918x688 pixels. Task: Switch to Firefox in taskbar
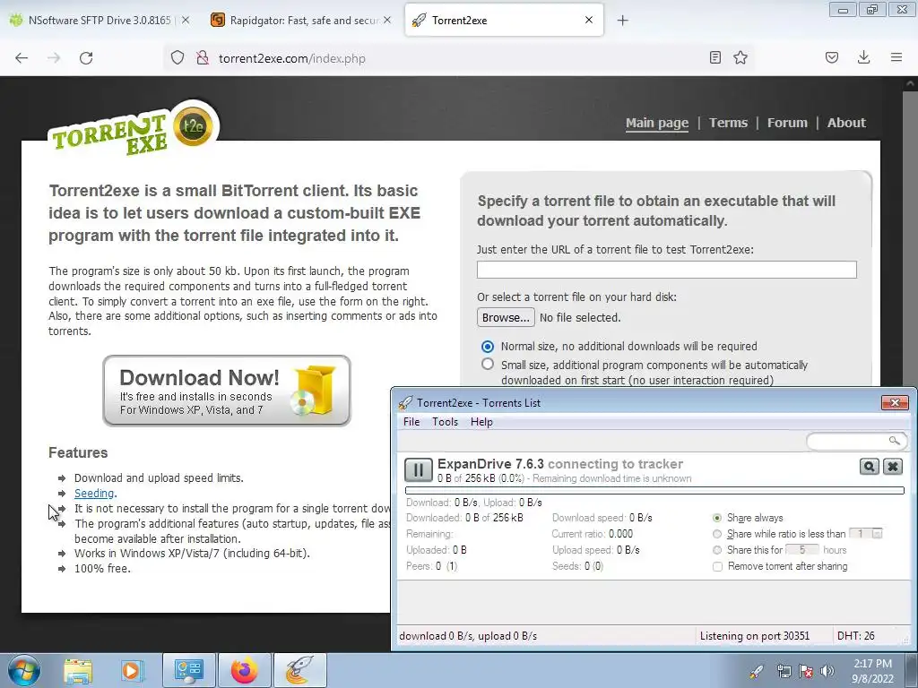[x=244, y=671]
